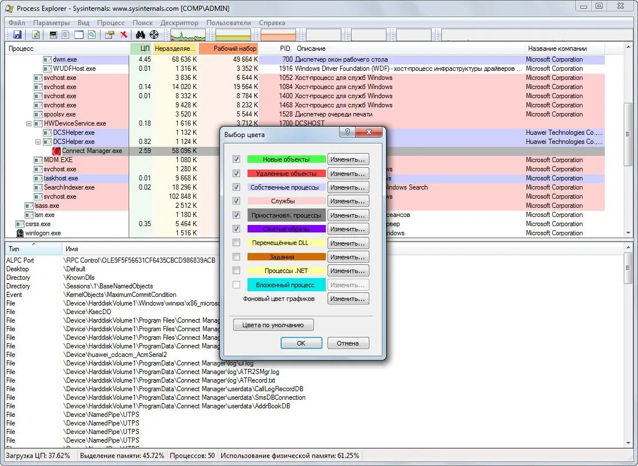Screen dimensions: 638x466
Task: Click Изменить next to Службы
Action: click(348, 201)
